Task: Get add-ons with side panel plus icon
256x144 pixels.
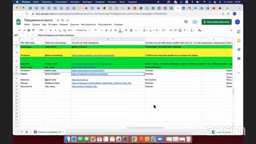Action: click(239, 73)
